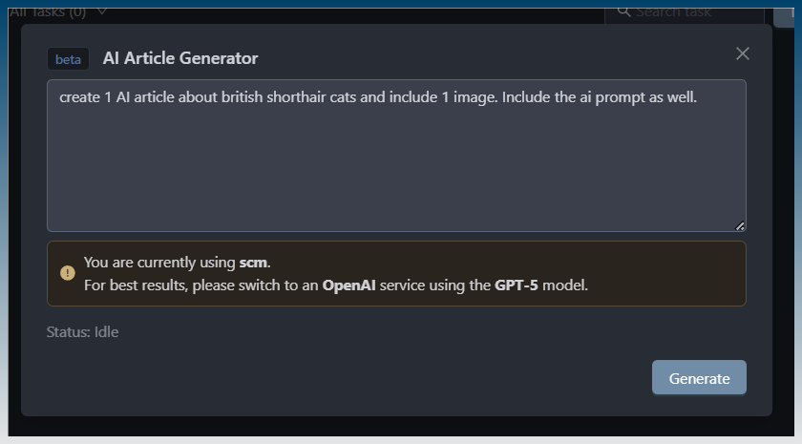This screenshot has width=802, height=444.
Task: Click the 'You are currently using' notice line
Action: click(x=159, y=263)
